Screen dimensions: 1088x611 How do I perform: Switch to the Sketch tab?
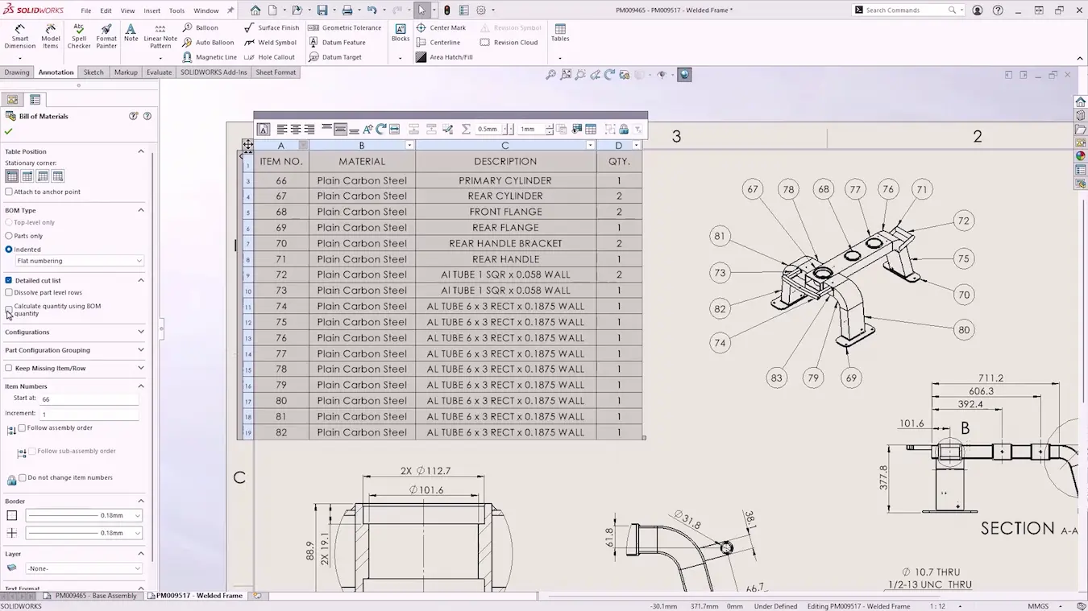(x=93, y=72)
